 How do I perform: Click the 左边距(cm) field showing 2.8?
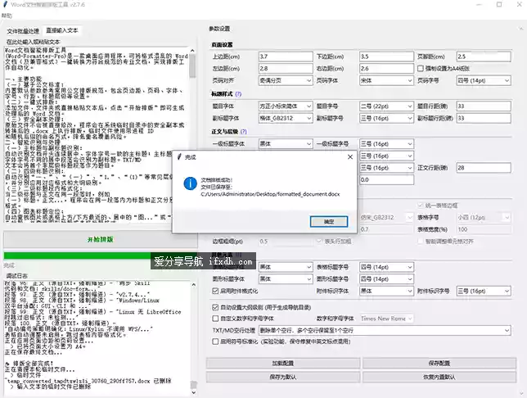click(x=286, y=68)
